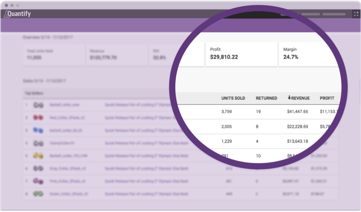This screenshot has height=212, width=361.
Task: Click the units sold value 1,229
Action: (227, 141)
